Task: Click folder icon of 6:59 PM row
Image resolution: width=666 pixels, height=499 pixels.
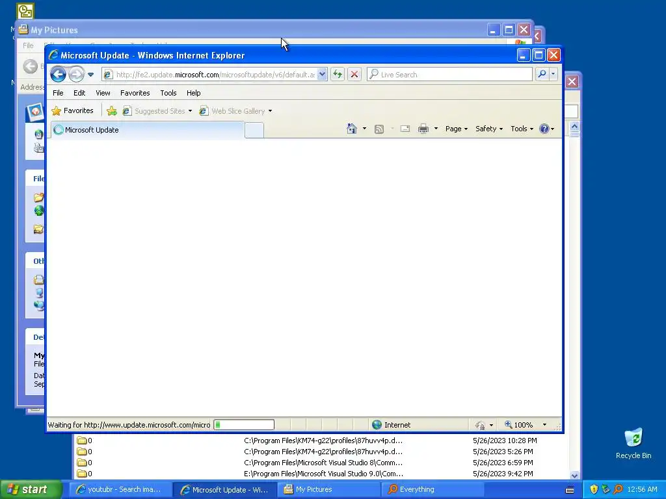Action: click(x=81, y=463)
